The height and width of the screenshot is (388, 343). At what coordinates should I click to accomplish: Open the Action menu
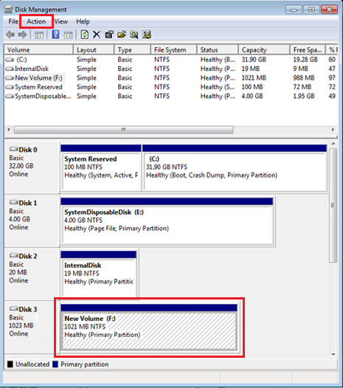tap(36, 21)
